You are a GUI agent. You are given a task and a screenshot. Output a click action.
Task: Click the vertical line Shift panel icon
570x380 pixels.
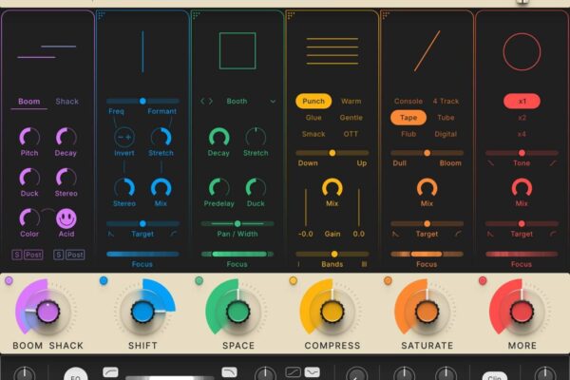coord(142,51)
